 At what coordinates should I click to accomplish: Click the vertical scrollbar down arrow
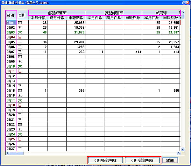(x=183, y=149)
